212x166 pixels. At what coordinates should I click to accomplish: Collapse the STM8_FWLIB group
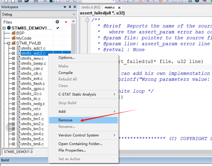(9, 43)
